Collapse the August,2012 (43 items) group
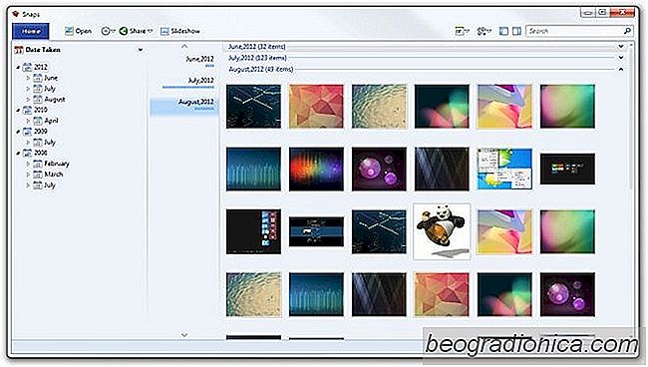Screen dimensions: 648x367 (x=621, y=69)
